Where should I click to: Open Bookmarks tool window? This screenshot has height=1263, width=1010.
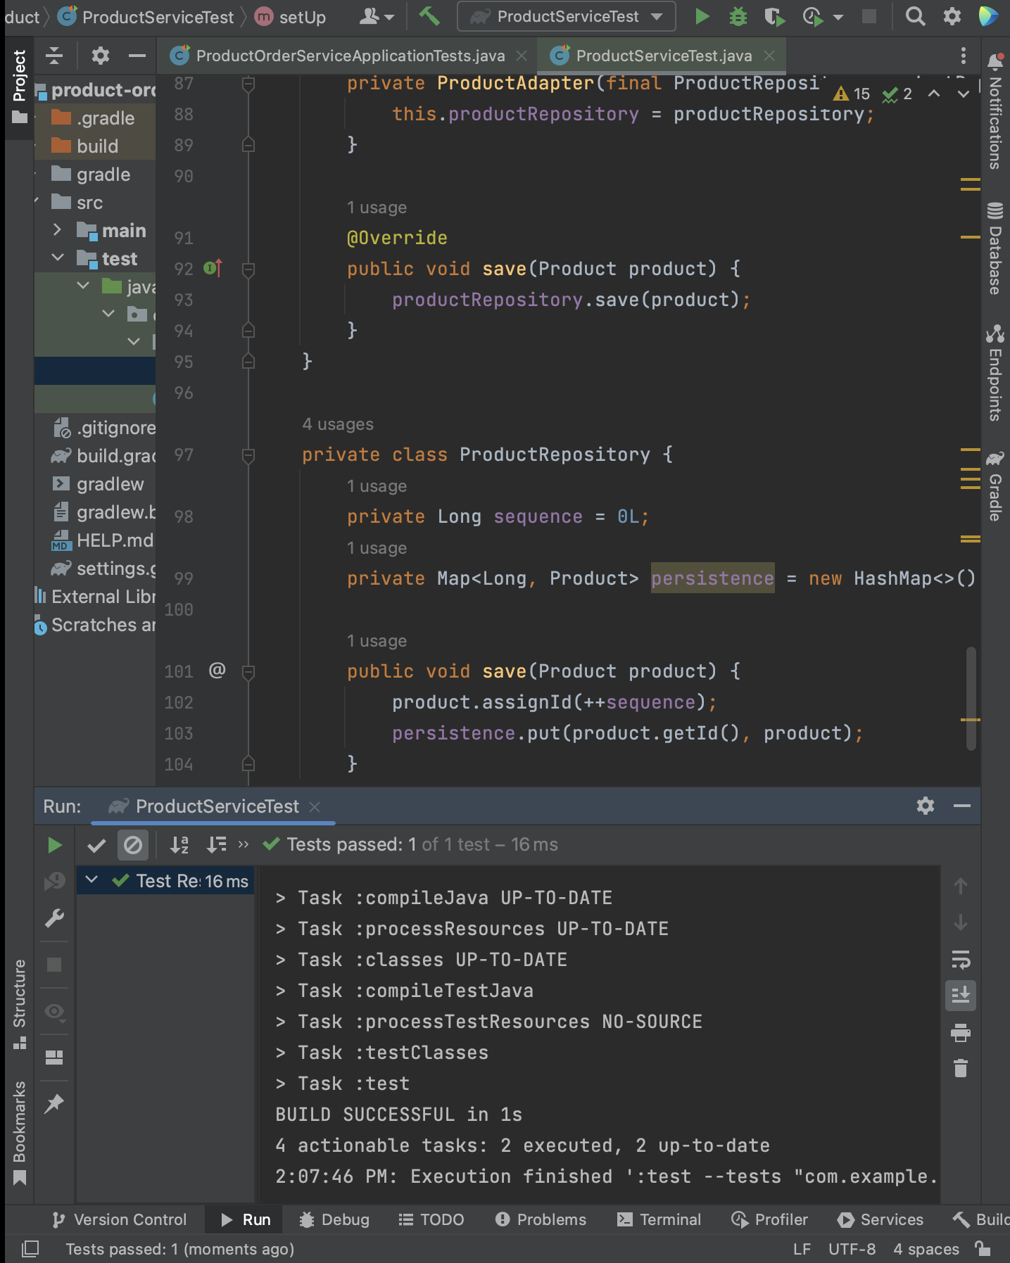pyautogui.click(x=19, y=1133)
